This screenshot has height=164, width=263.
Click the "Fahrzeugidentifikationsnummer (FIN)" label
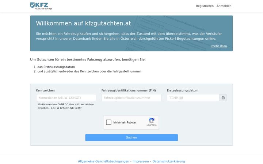129,90
